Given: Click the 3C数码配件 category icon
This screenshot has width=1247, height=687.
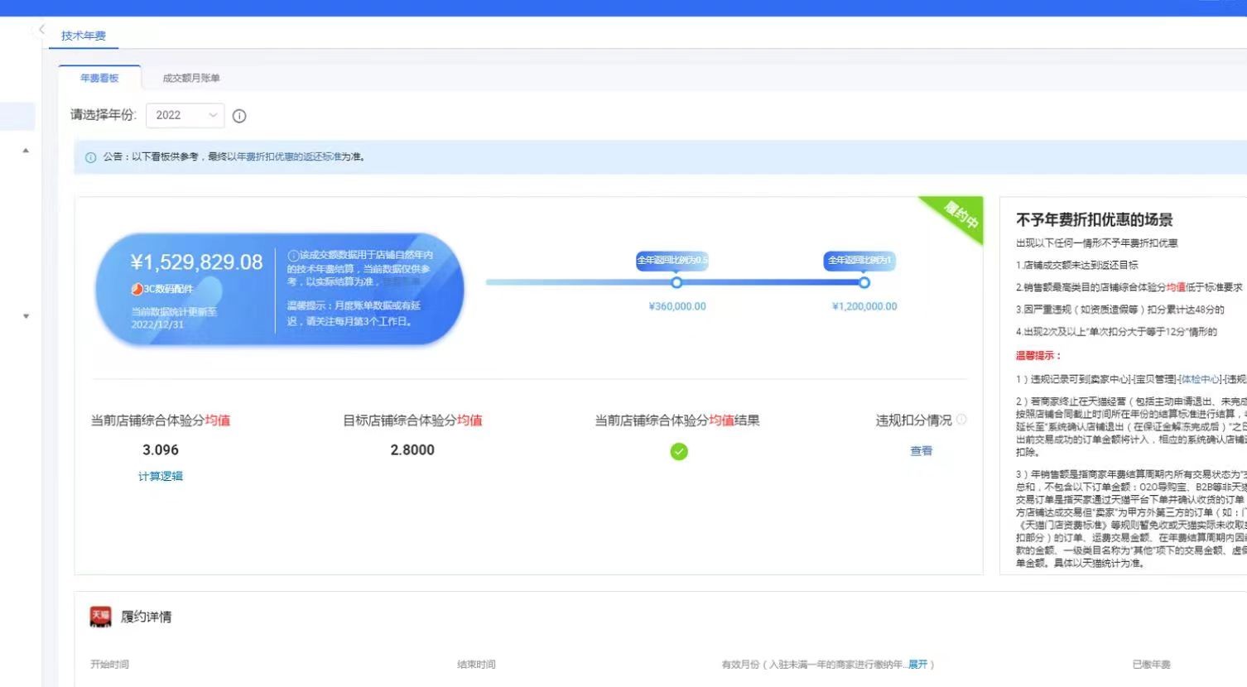Looking at the screenshot, I should tap(137, 289).
